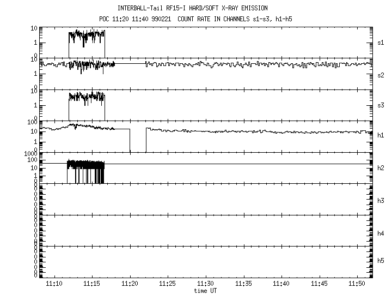
Task: Click the s1 channel label
Action: 381,42
